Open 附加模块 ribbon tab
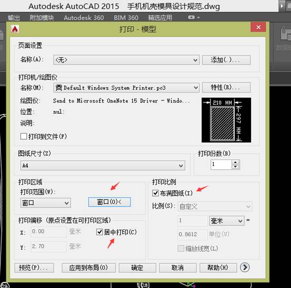This screenshot has width=291, height=288. [42, 18]
